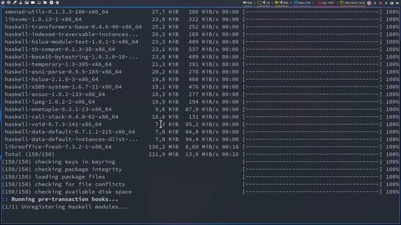Screen dimensions: 401x225
Task: Click haskell-lpeg-1.0.2-2-x86_64 text
Action: (50, 102)
